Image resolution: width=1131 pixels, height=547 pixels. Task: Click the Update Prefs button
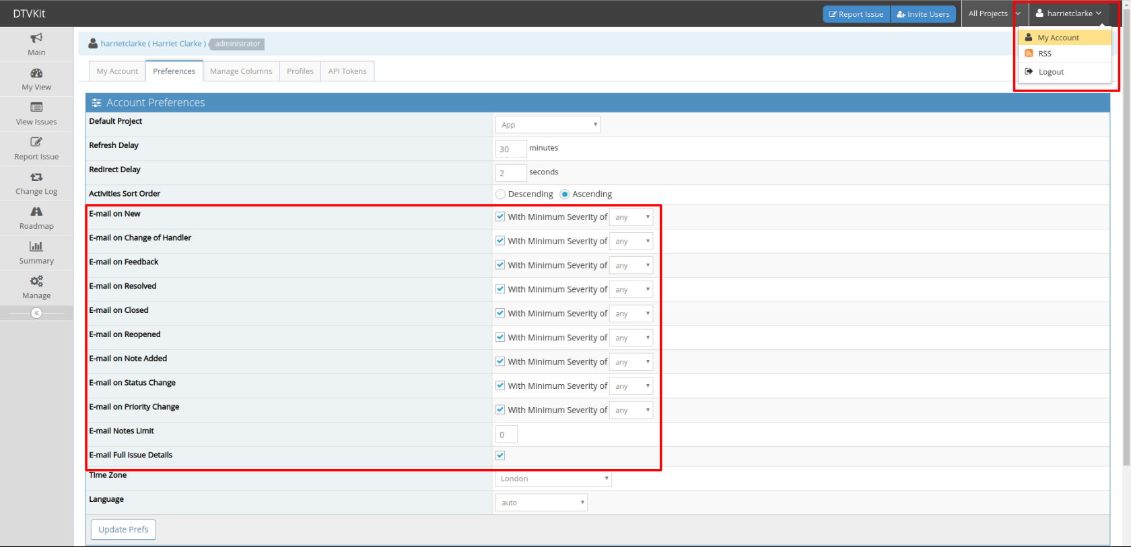coord(123,530)
